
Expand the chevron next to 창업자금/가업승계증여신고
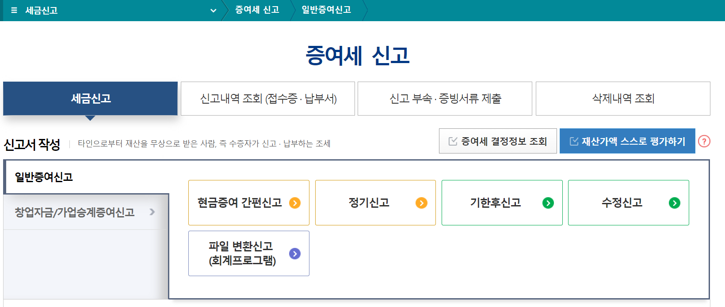tap(152, 212)
